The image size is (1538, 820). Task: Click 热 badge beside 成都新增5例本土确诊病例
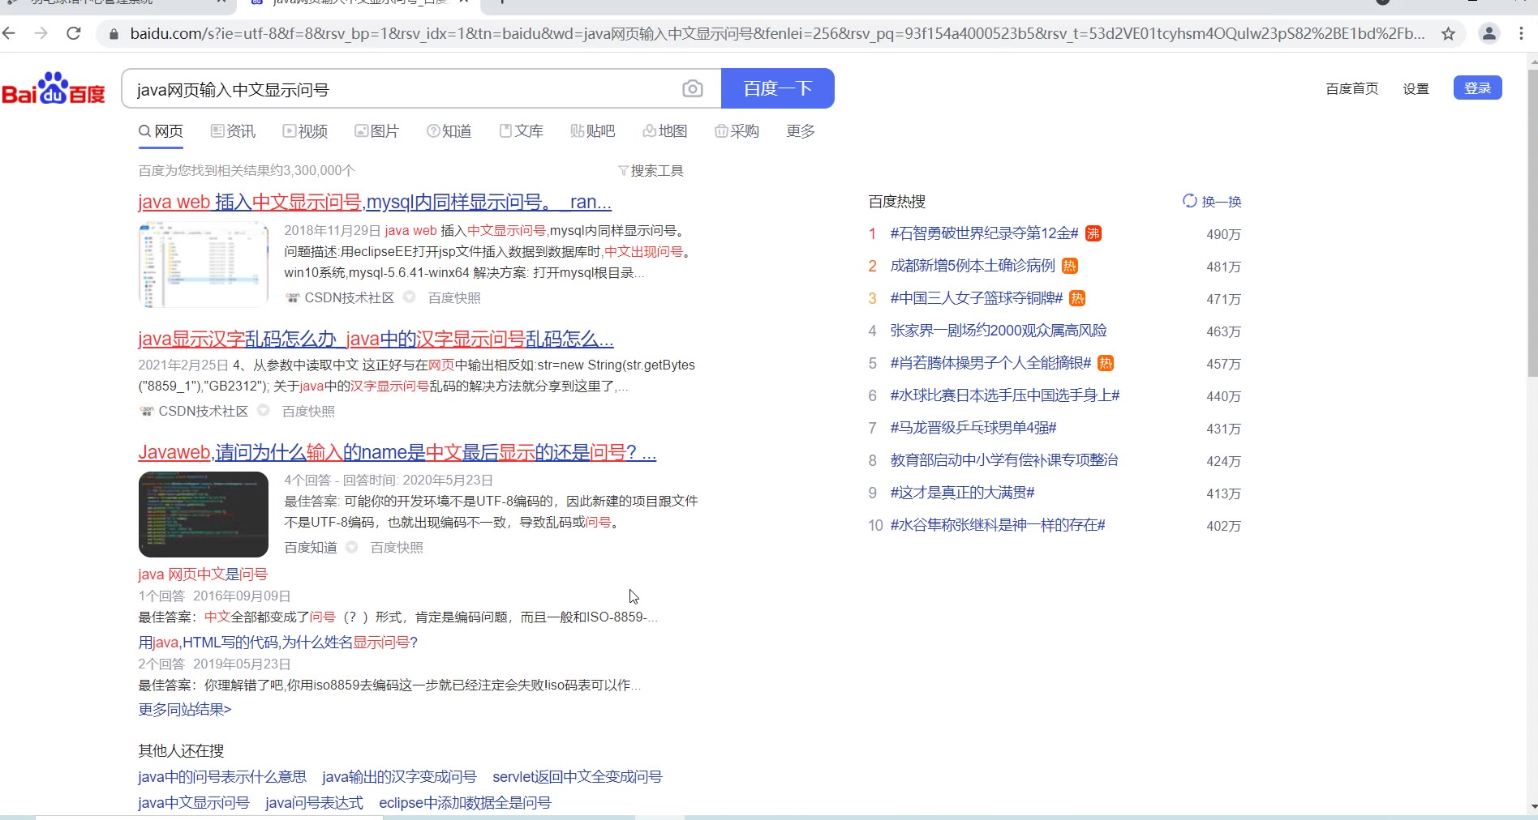(1070, 266)
